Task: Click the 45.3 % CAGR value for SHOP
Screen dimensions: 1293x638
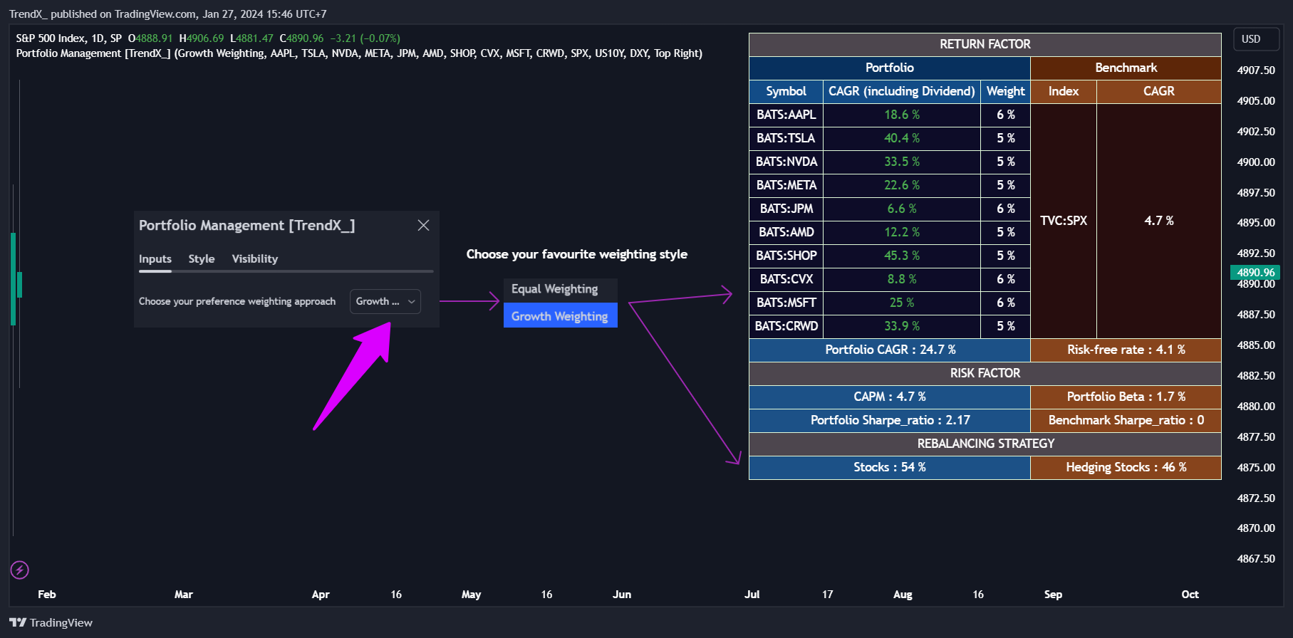Action: pos(902,256)
